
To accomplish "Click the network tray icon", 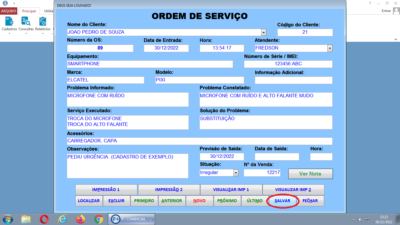I will (x=368, y=219).
